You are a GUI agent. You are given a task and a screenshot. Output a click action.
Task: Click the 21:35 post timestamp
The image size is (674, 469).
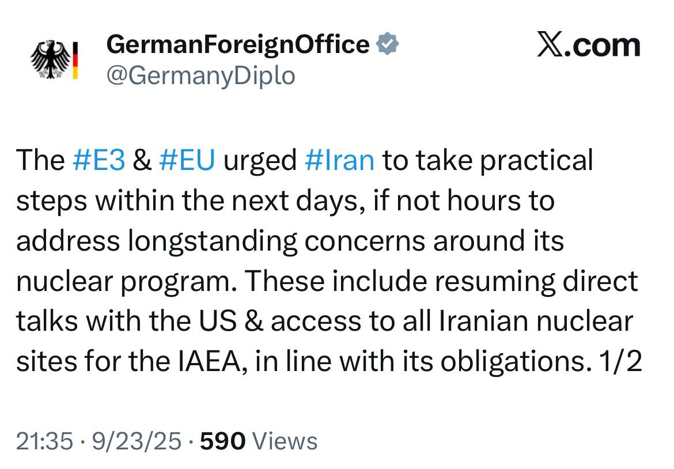44,441
